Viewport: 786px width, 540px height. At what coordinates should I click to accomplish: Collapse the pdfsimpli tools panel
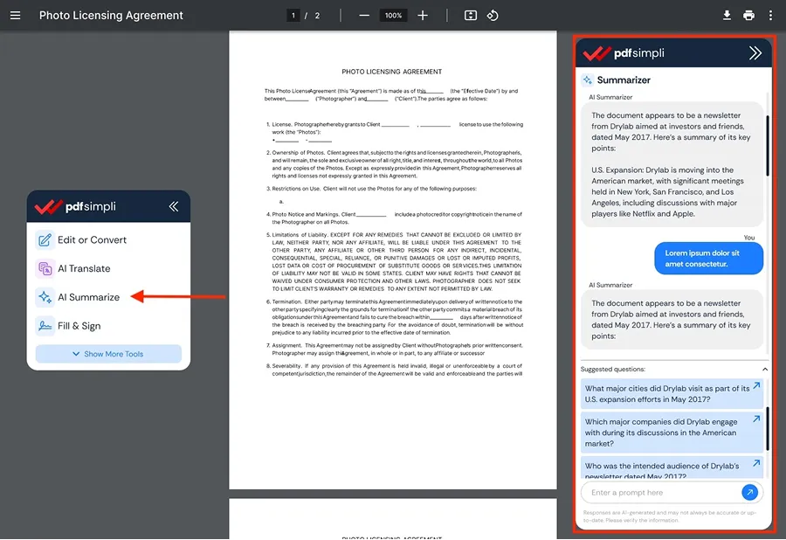173,207
